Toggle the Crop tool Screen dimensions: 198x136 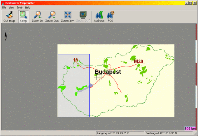[24, 17]
